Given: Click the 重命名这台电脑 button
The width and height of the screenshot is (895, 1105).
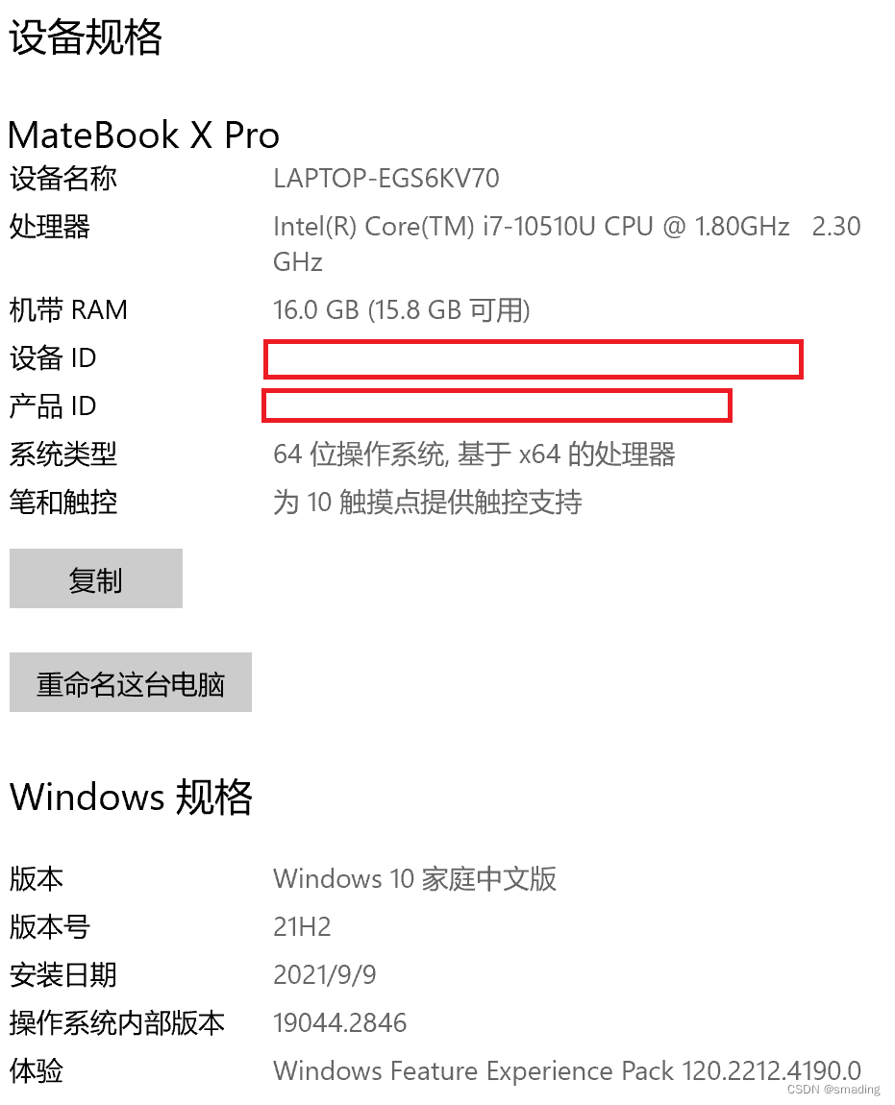Looking at the screenshot, I should tap(131, 682).
